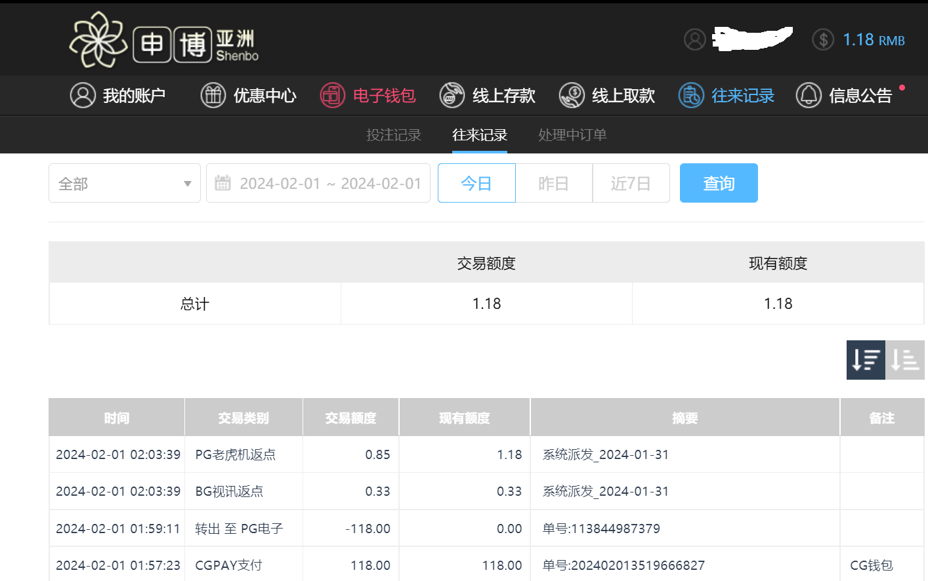Image resolution: width=928 pixels, height=581 pixels.
Task: Click the 总计 summary row label
Action: pyautogui.click(x=195, y=304)
